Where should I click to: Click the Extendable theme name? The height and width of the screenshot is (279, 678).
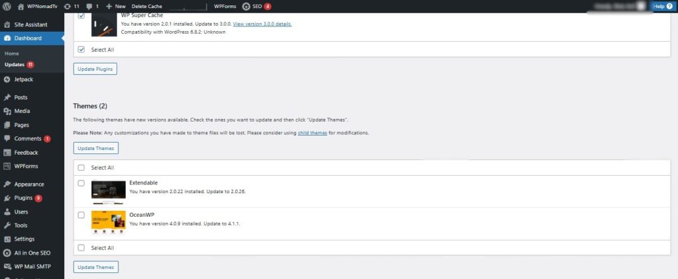pyautogui.click(x=144, y=182)
